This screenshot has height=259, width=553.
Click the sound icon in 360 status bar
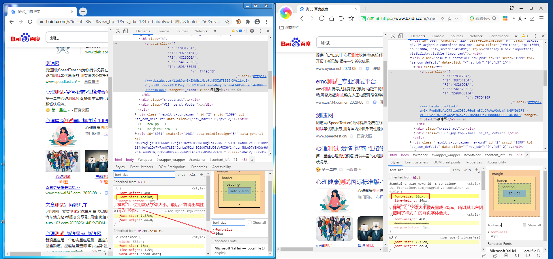pyautogui.click(x=517, y=256)
